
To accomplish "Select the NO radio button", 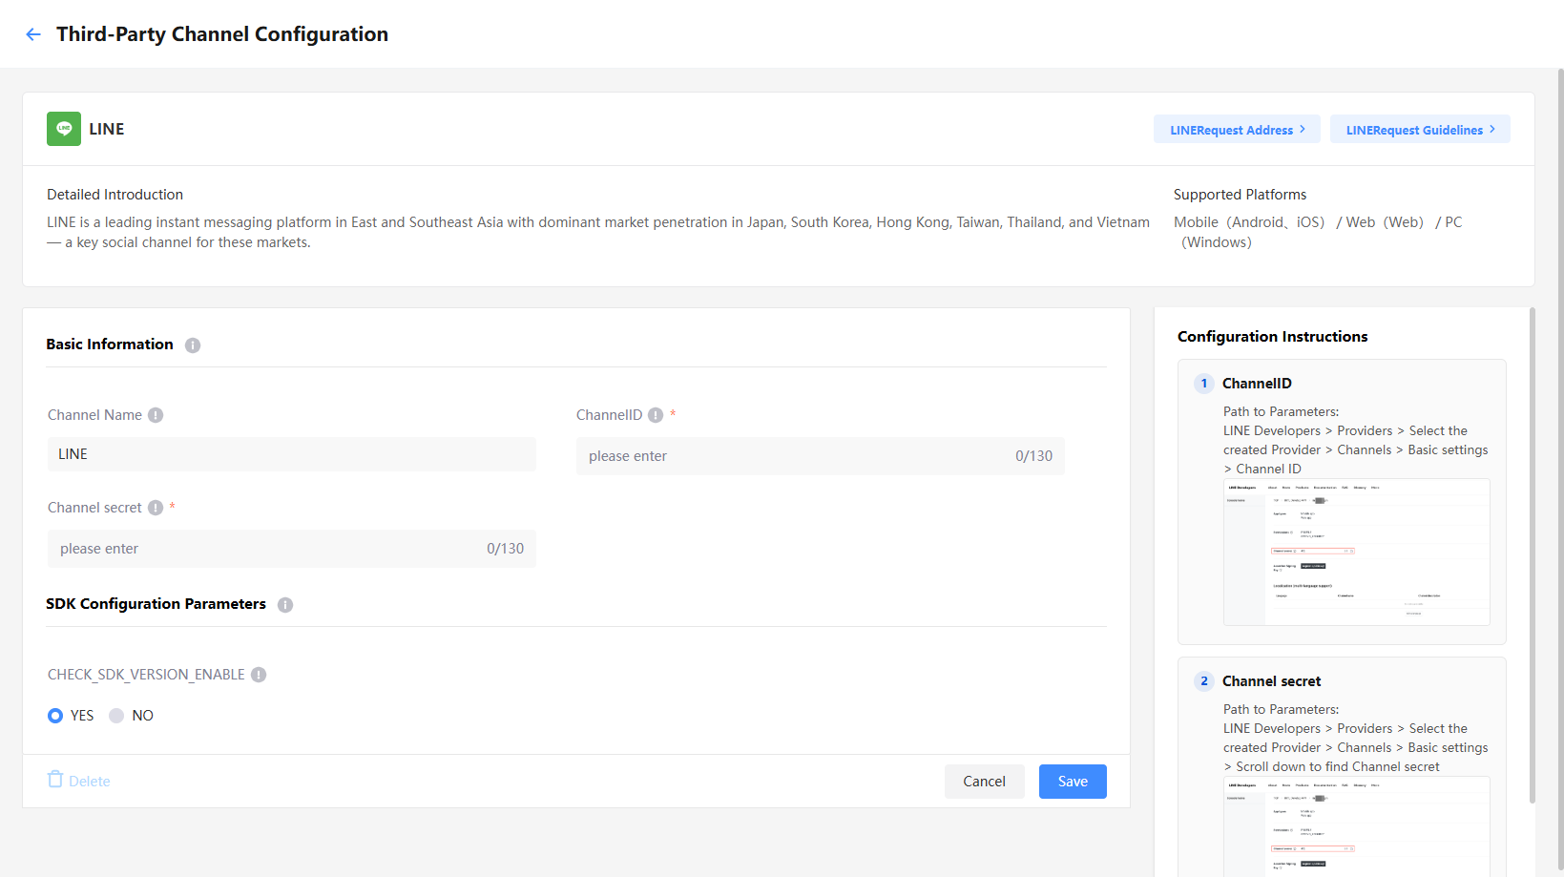I will tap(116, 716).
